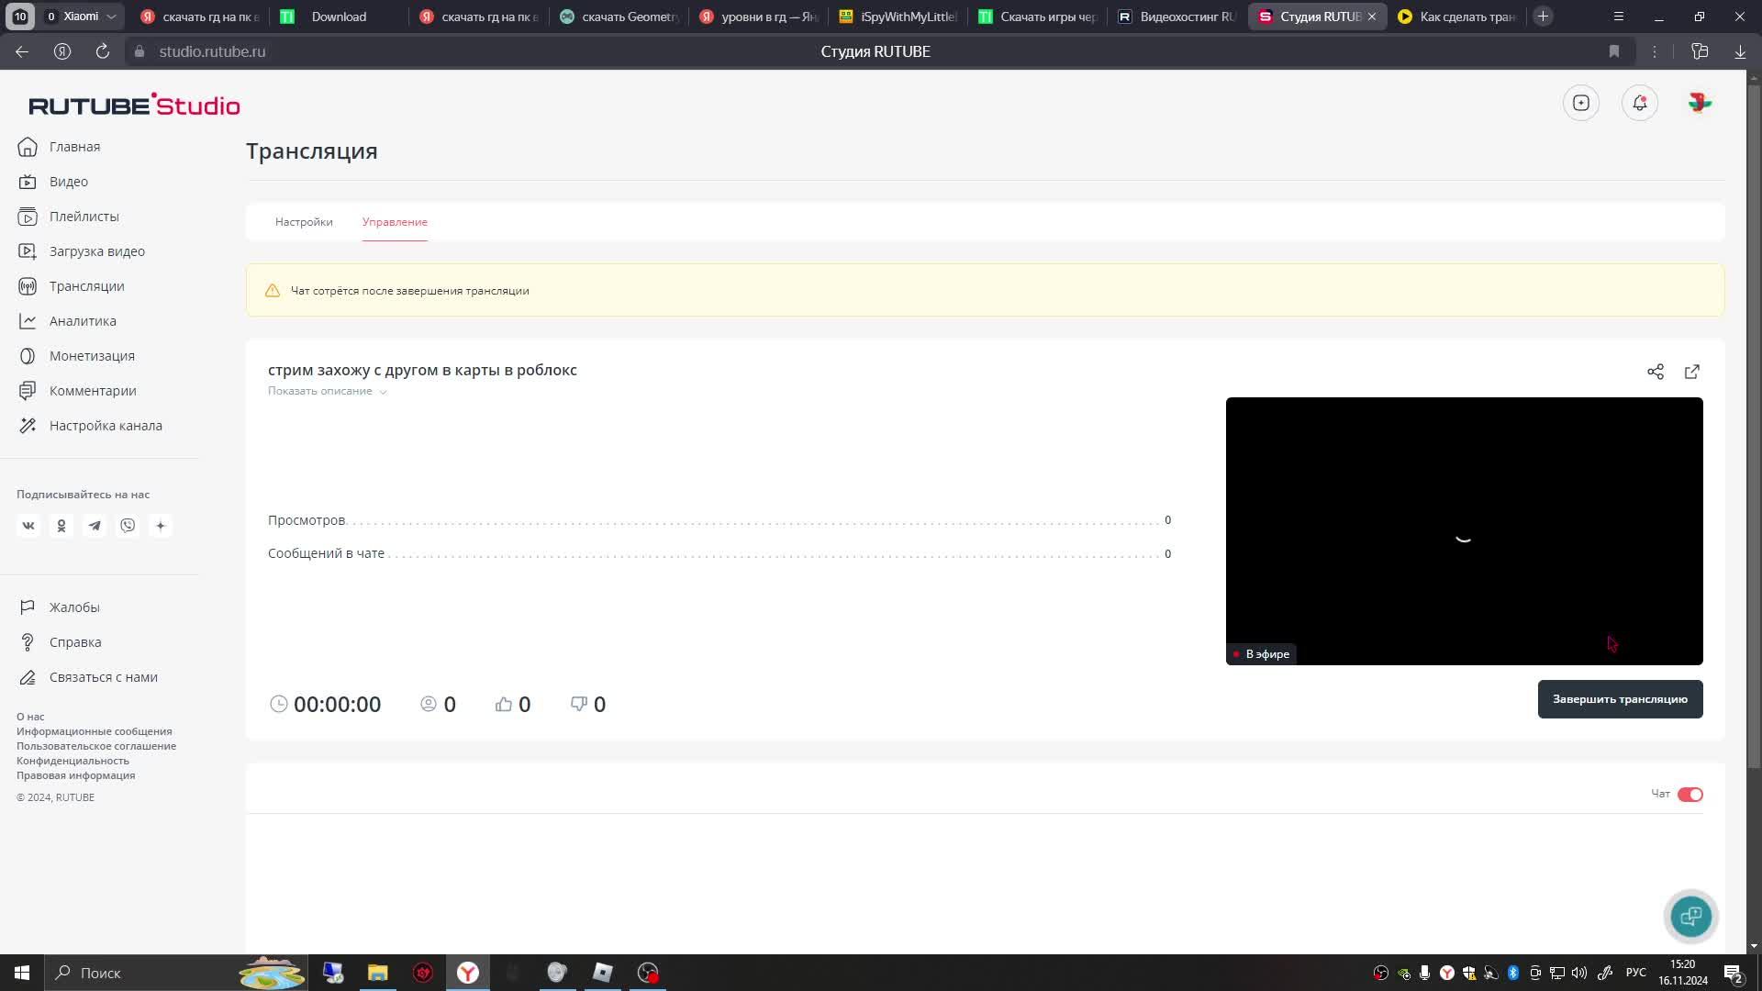The image size is (1762, 991).
Task: Click the Windows Start button
Action: coord(22,973)
